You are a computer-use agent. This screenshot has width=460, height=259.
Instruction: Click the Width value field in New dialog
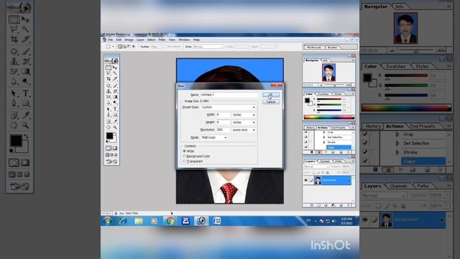coord(223,115)
